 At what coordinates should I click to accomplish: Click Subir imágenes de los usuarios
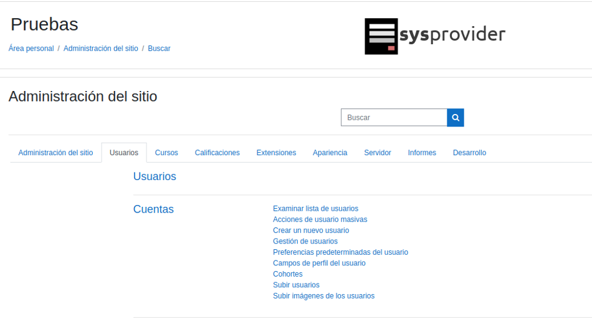click(323, 296)
